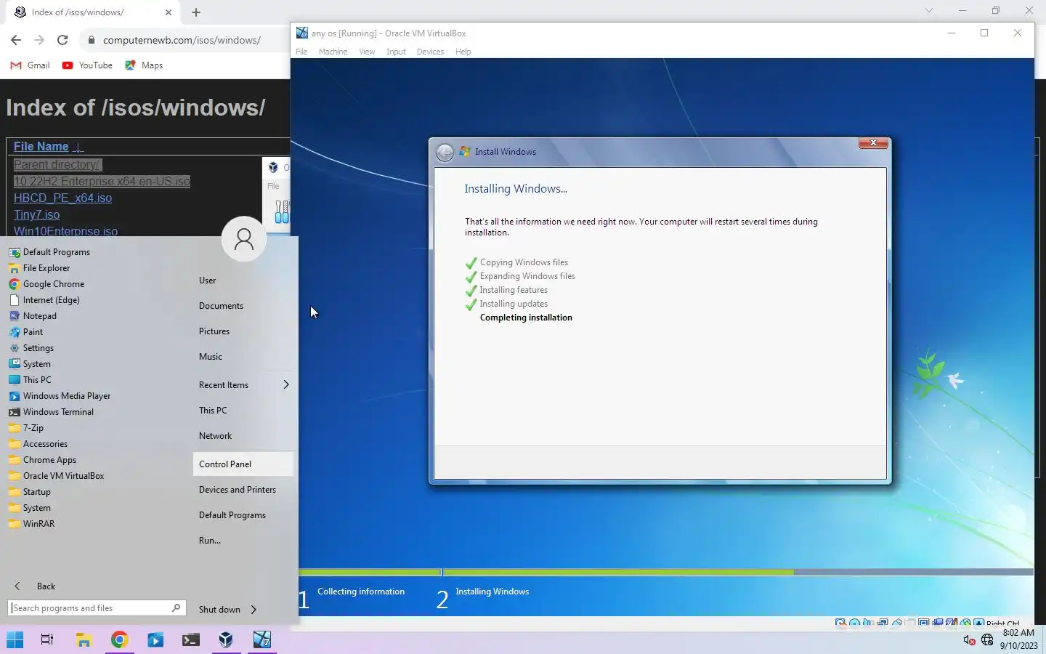The height and width of the screenshot is (654, 1046).
Task: Select the Index of /isos/windows/ tab
Action: [x=94, y=12]
